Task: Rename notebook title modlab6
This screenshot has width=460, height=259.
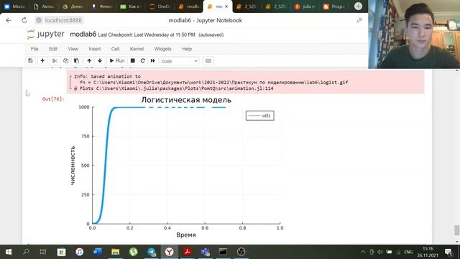Action: click(x=83, y=35)
